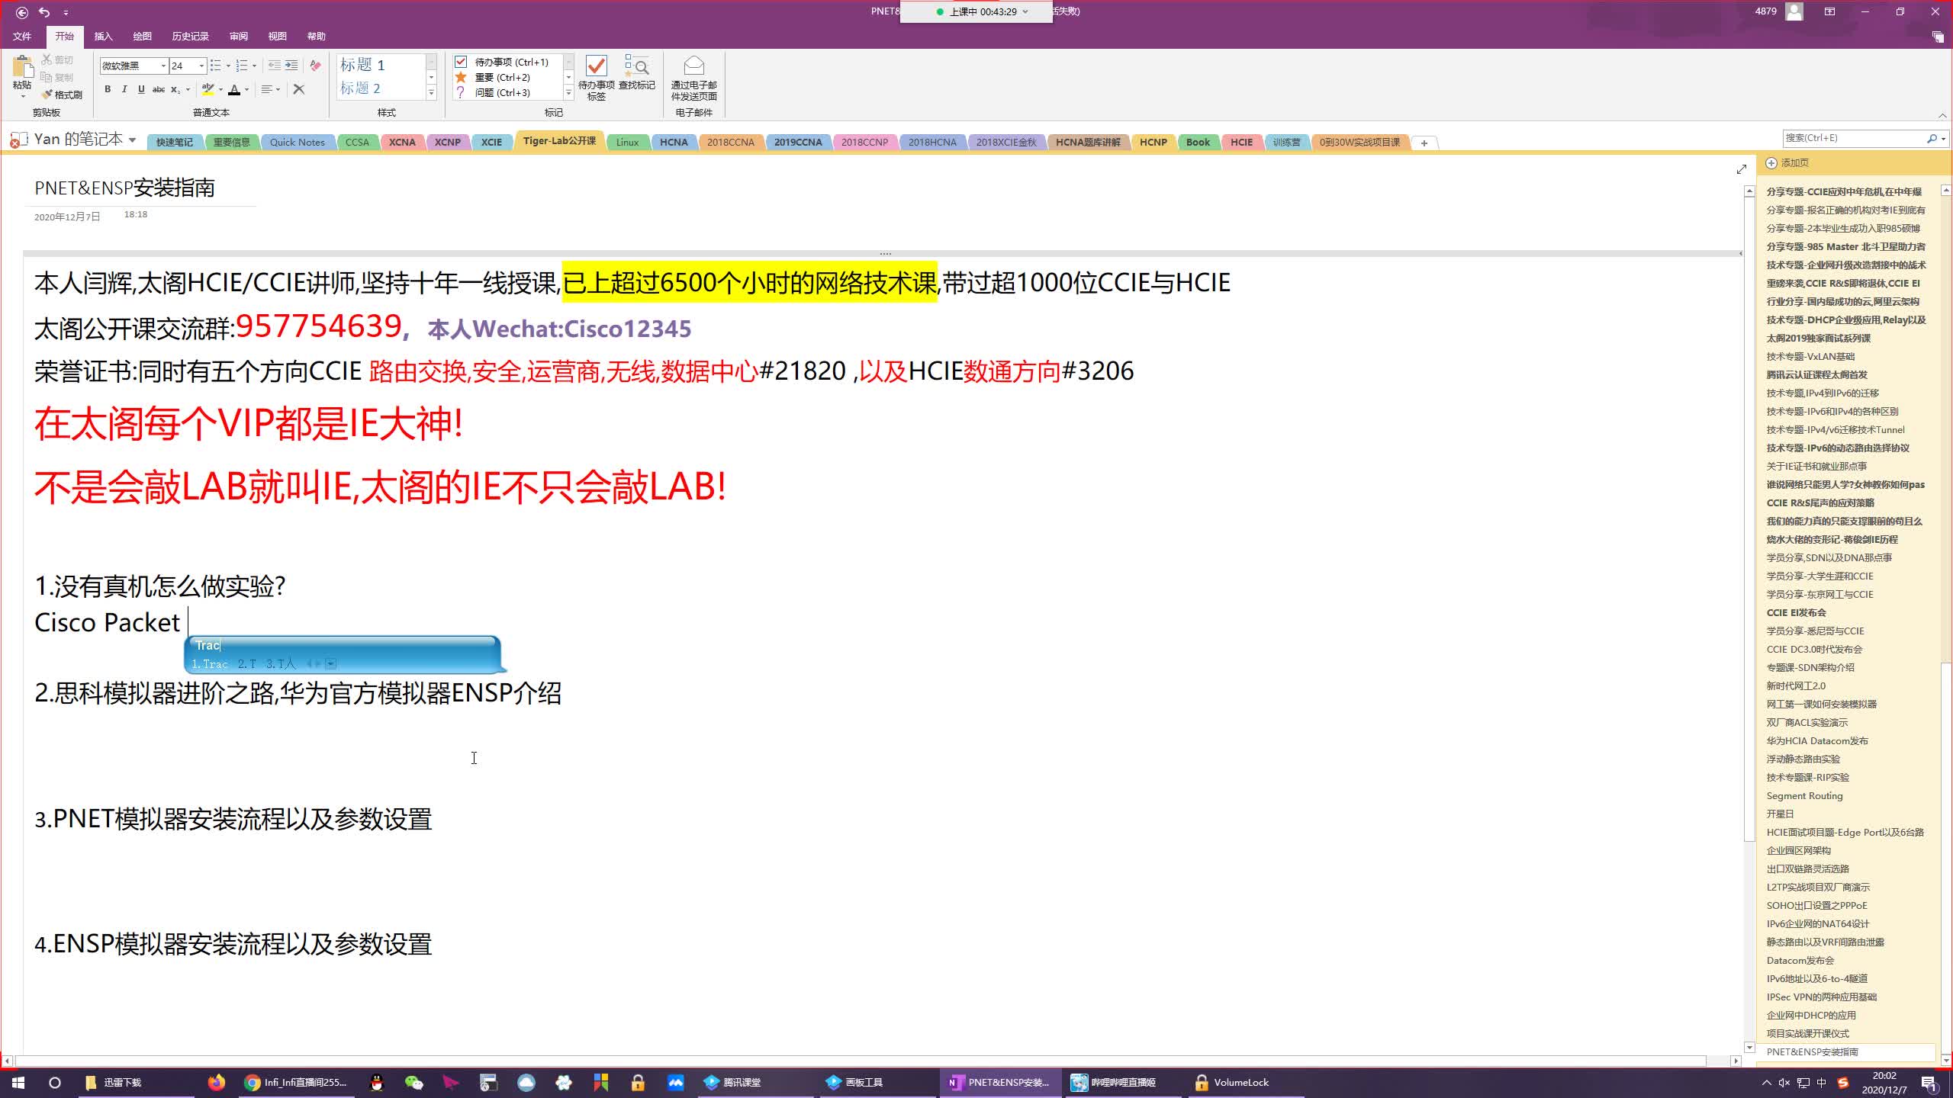This screenshot has width=1953, height=1098.
Task: Click the undo arrow in the title bar
Action: pyautogui.click(x=44, y=12)
